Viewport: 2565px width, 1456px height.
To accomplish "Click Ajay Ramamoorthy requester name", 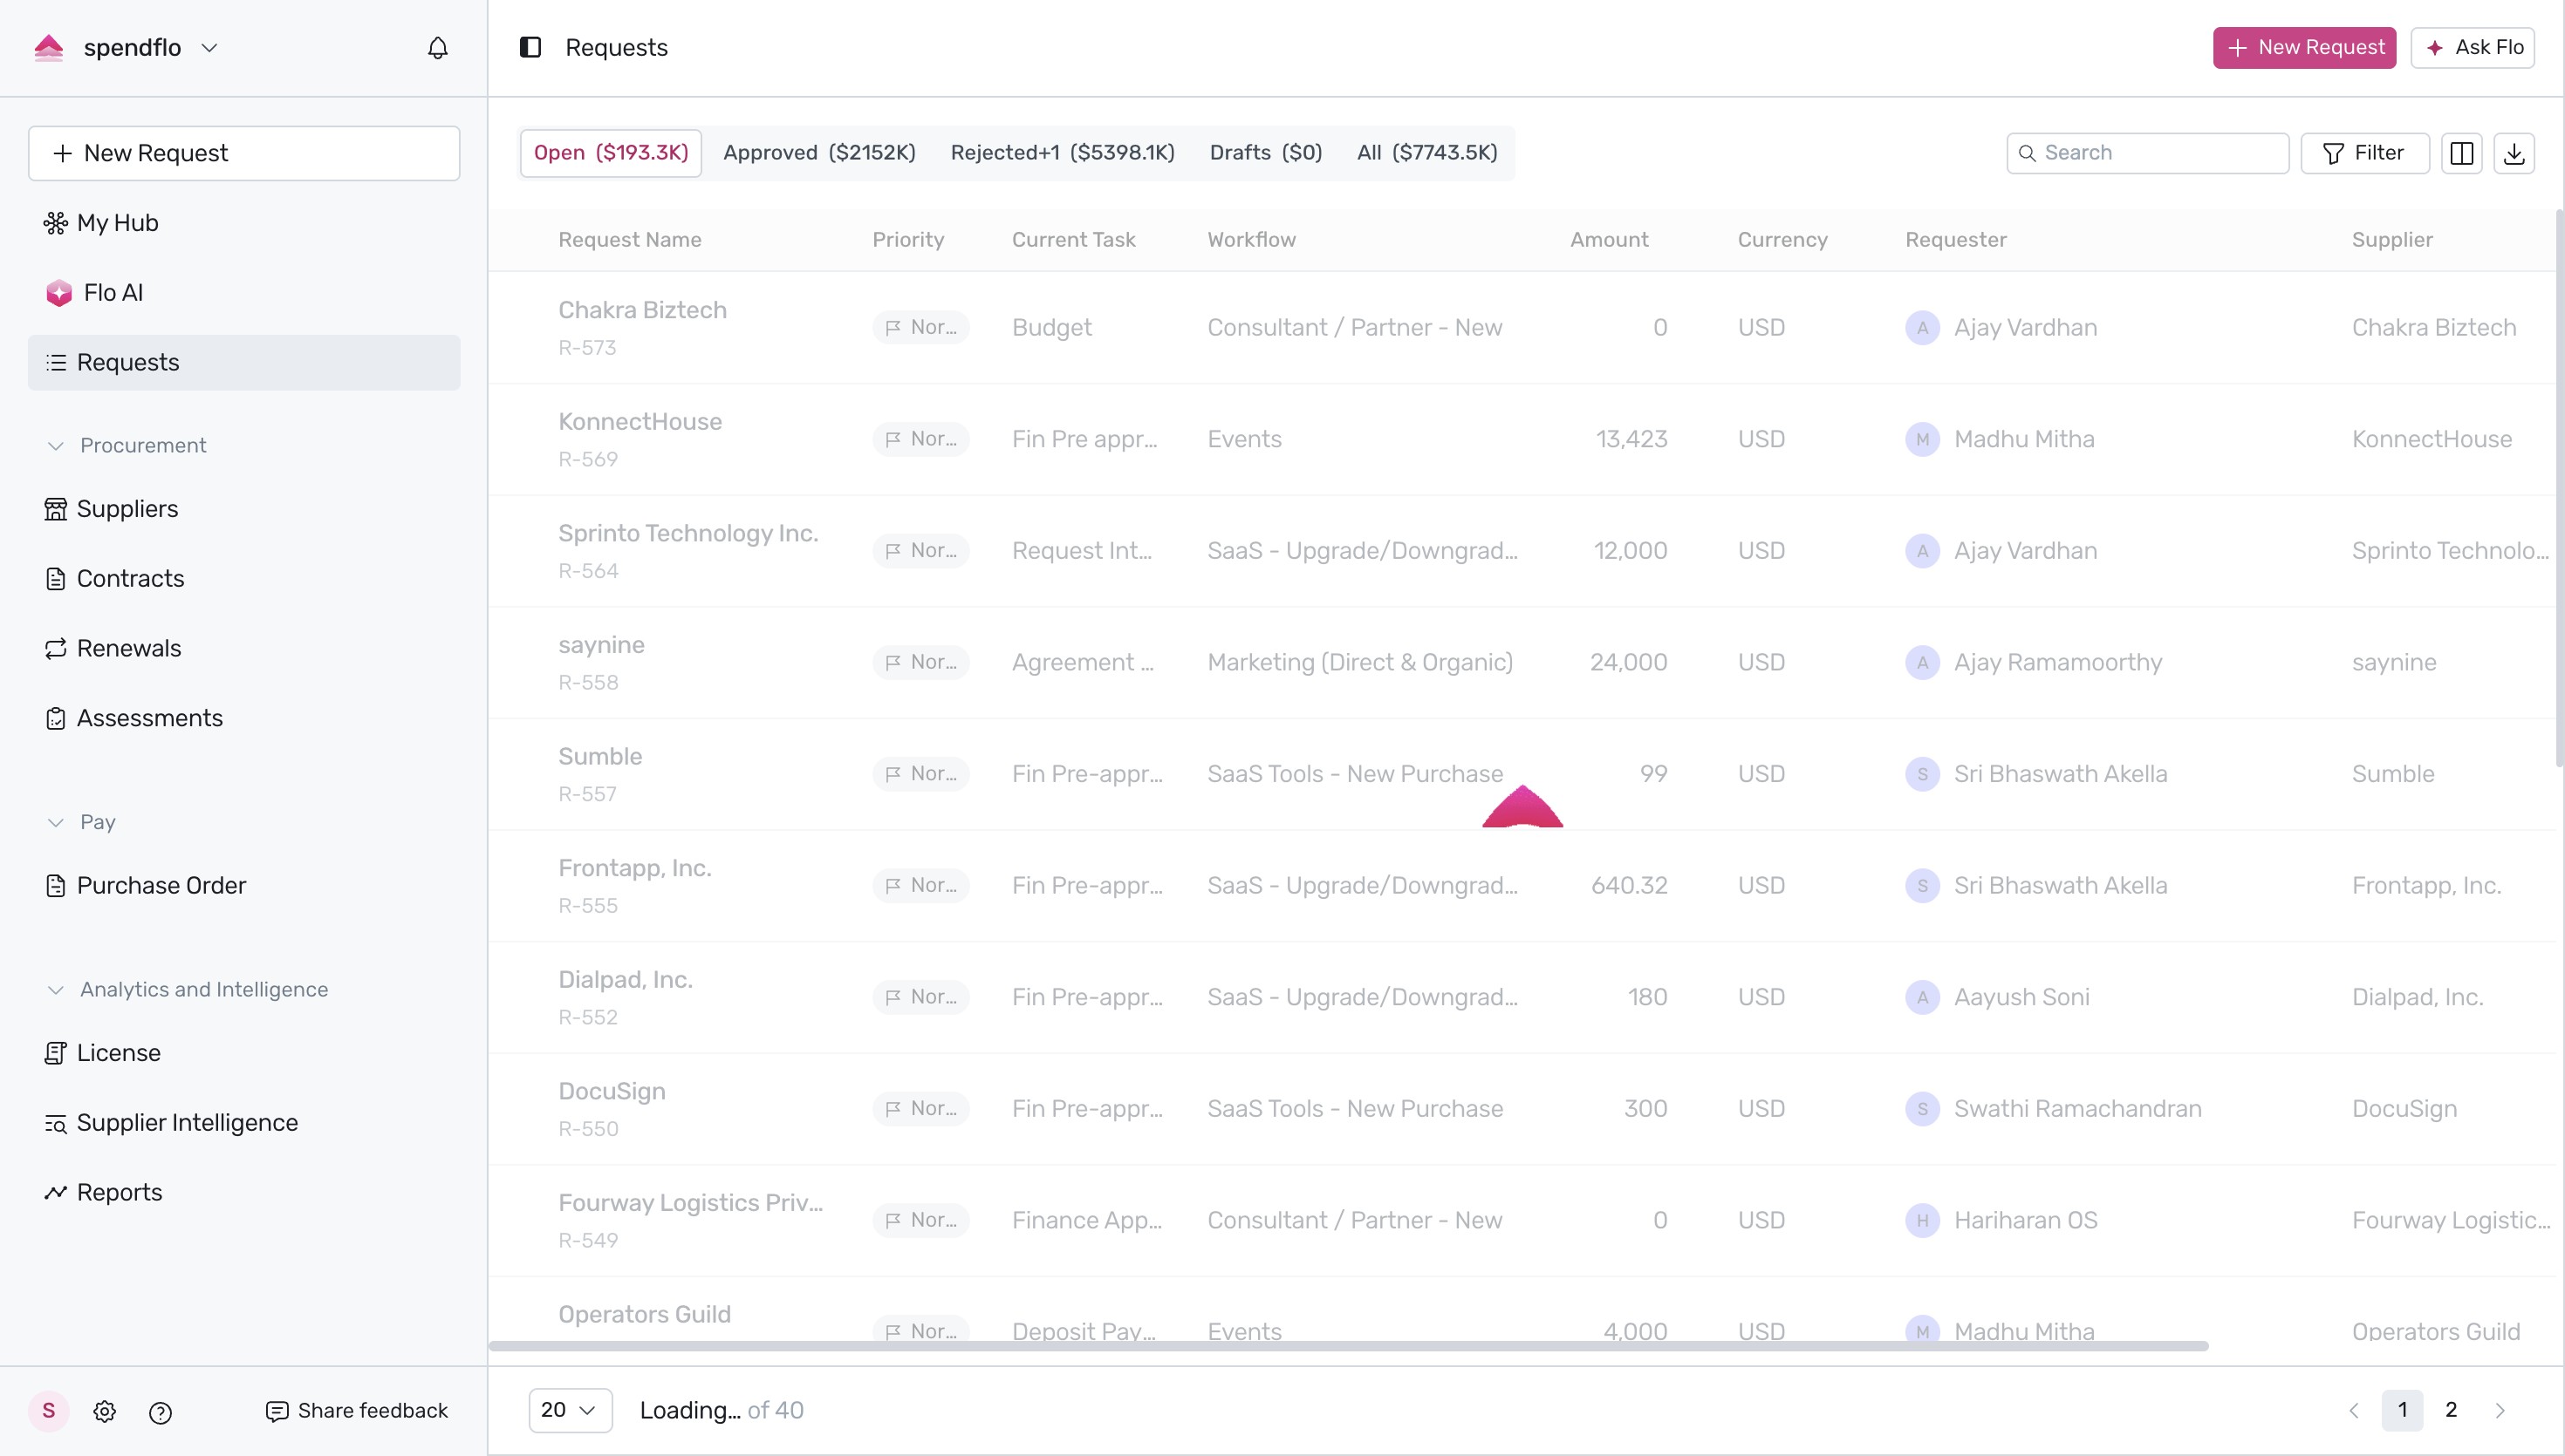I will point(2058,662).
